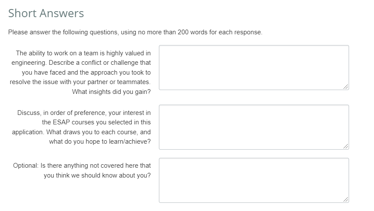Click 'engineering. Describe a conflict or challenge' line
374x211 pixels.
tap(81, 63)
